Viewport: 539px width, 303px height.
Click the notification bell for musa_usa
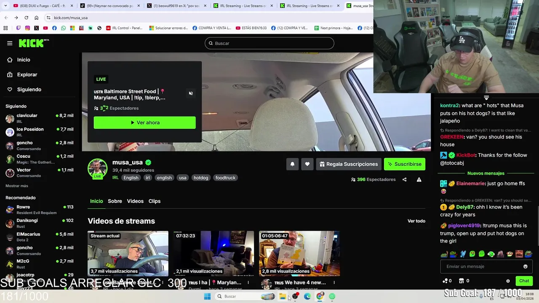(x=292, y=164)
